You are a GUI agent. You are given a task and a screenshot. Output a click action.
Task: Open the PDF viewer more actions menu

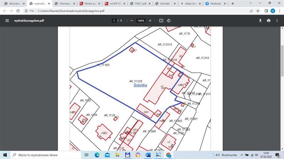coord(277,21)
